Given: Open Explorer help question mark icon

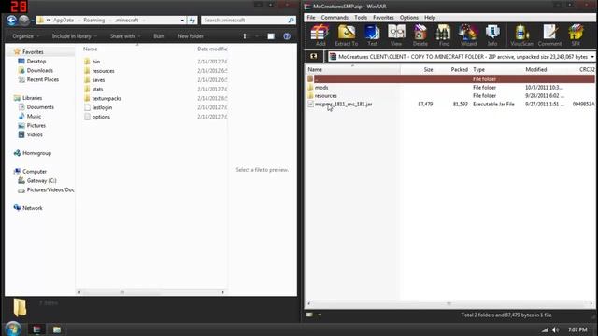Looking at the screenshot, I should (x=287, y=36).
